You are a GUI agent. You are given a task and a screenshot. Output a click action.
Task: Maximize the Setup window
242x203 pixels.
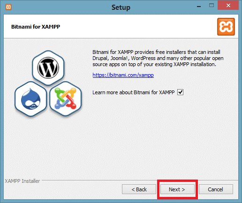pos(212,6)
